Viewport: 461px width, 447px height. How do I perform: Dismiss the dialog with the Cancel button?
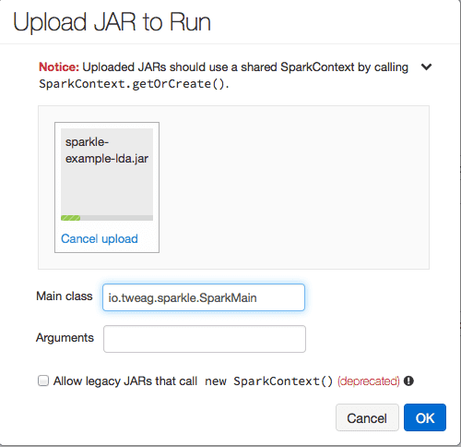point(367,417)
